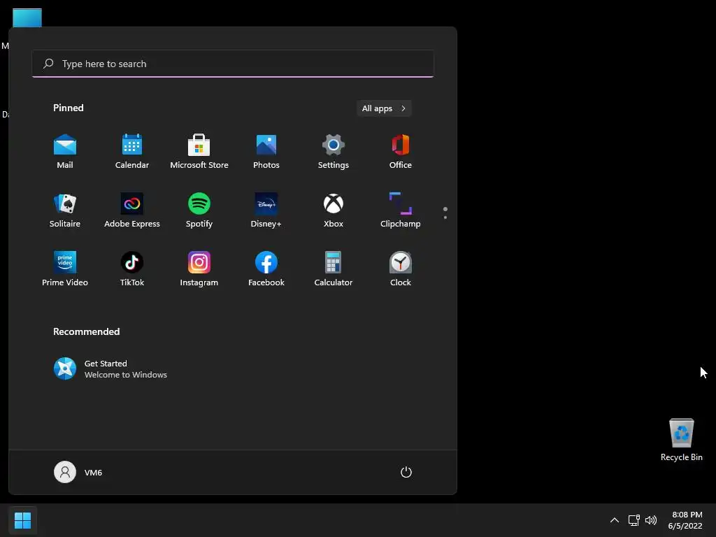
Task: Open the clock showing 8:08 PM
Action: (x=685, y=520)
